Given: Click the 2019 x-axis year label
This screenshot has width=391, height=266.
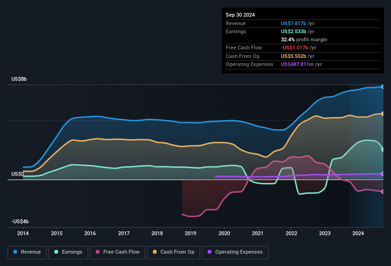Looking at the screenshot, I should (x=190, y=233).
